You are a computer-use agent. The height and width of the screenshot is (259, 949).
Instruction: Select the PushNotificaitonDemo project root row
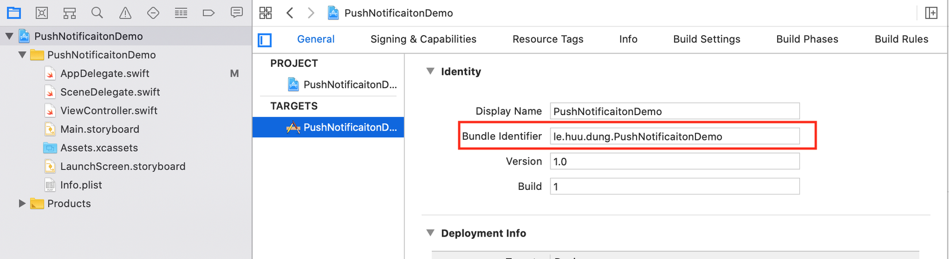tap(126, 36)
